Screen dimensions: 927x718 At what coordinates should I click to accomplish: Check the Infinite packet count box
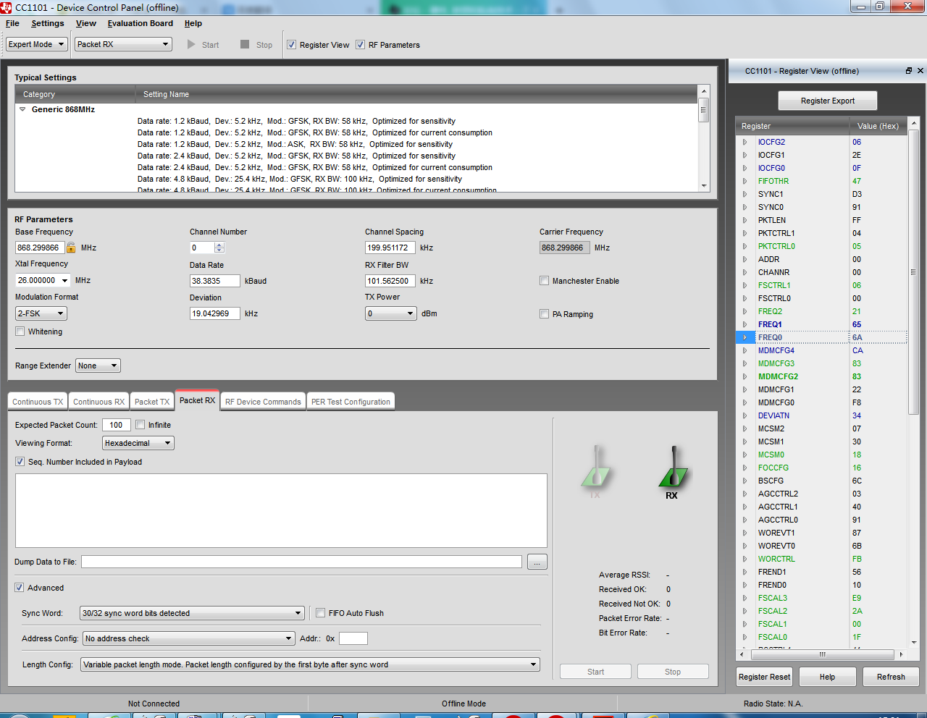140,425
